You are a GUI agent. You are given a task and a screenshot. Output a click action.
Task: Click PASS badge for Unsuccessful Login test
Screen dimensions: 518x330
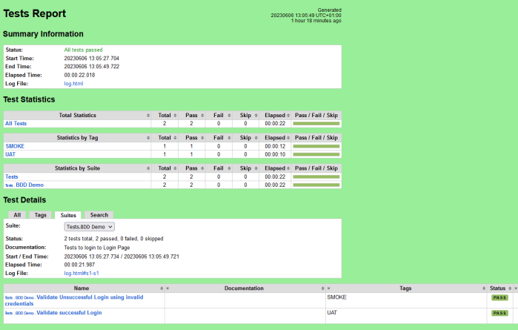point(499,297)
